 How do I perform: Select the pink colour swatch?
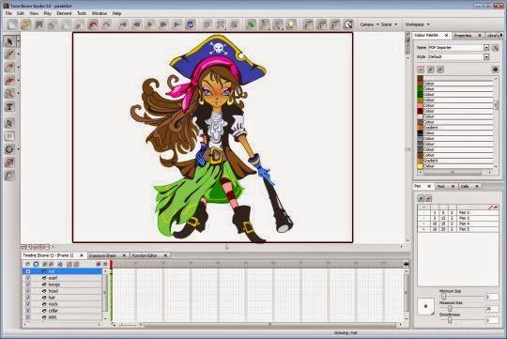420,105
